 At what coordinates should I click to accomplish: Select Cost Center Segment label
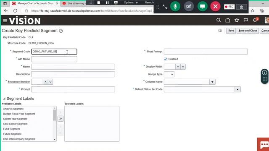(x=15, y=124)
